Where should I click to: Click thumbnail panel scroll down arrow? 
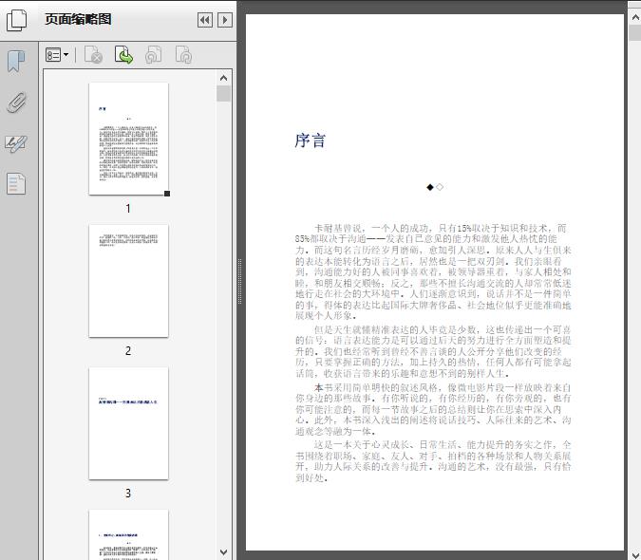(x=223, y=552)
